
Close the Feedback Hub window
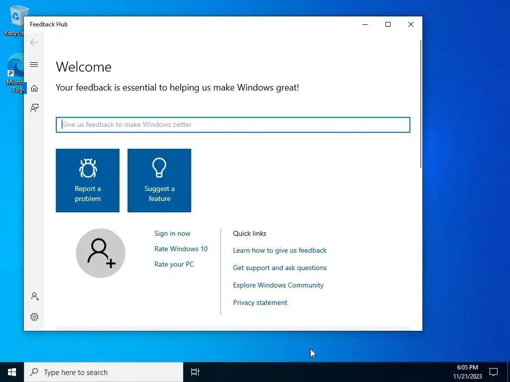point(411,24)
